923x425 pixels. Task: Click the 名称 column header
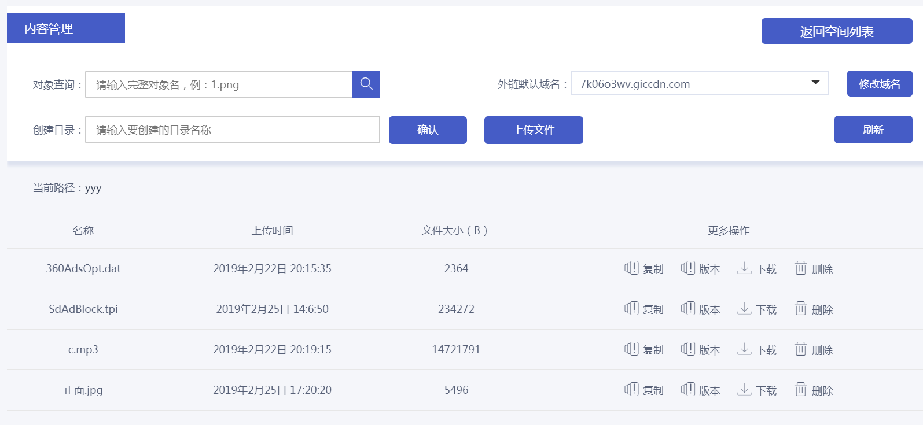tap(83, 230)
